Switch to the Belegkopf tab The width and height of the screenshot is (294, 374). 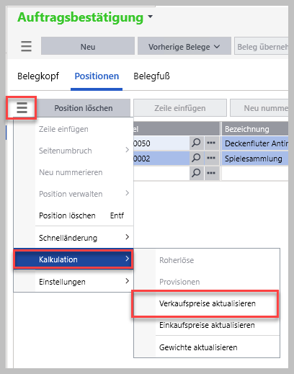coord(38,76)
